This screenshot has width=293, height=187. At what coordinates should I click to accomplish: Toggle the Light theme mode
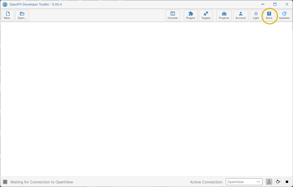point(256,15)
